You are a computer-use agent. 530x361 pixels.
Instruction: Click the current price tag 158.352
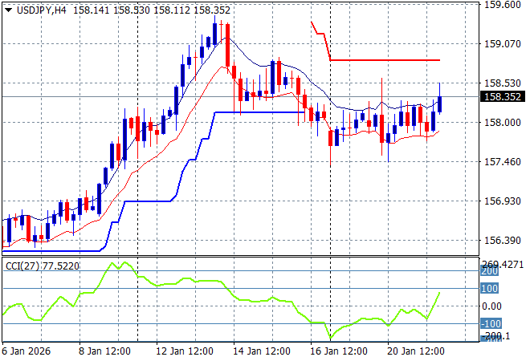(x=503, y=97)
